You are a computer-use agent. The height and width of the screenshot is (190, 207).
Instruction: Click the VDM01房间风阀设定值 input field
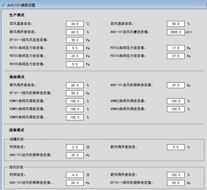click(75, 101)
